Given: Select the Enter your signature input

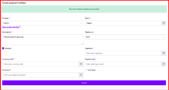Looking at the screenshot, I should coord(123,53).
